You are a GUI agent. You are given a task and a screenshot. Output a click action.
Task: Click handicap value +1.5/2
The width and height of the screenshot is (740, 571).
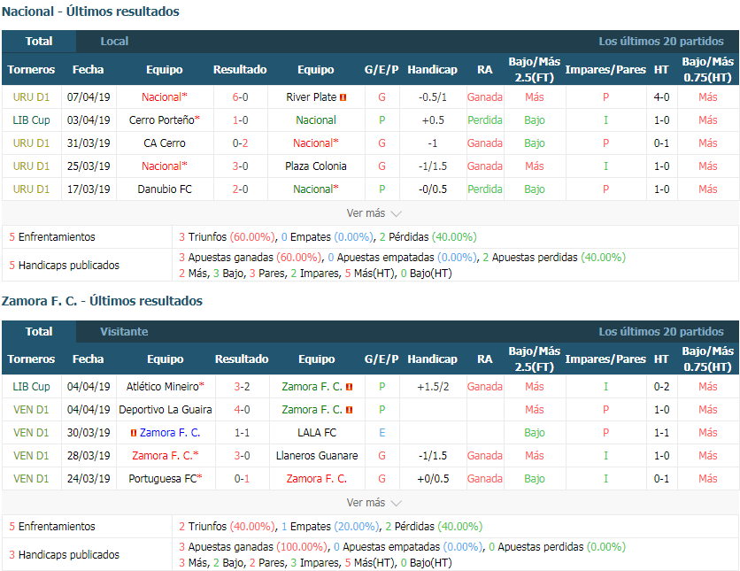(x=433, y=387)
